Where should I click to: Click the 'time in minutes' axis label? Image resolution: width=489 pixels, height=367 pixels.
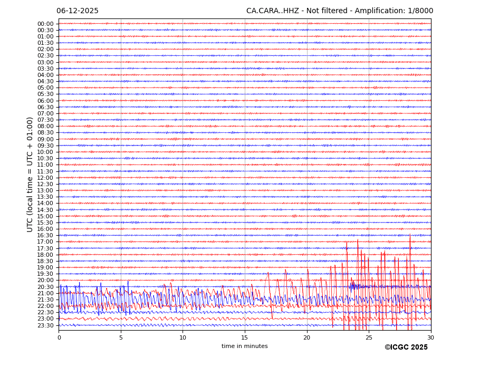[244, 346]
